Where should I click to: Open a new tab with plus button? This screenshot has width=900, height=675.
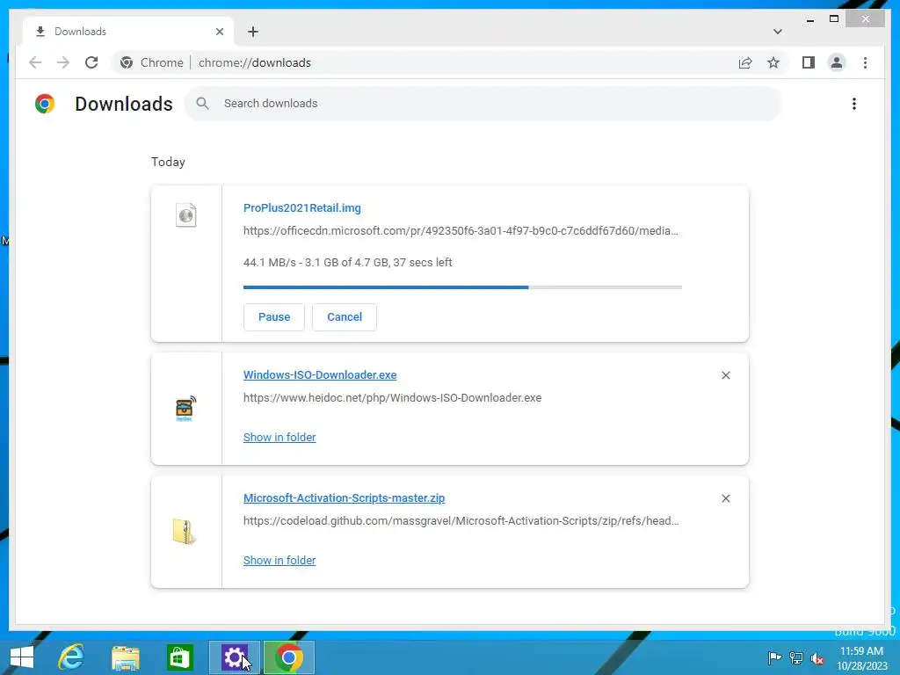pos(253,32)
